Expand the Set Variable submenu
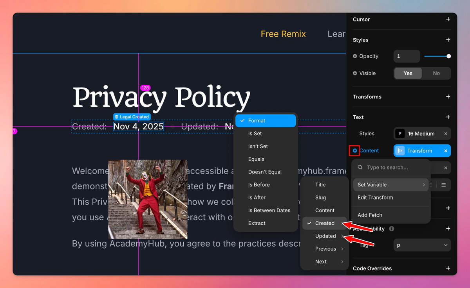The height and width of the screenshot is (288, 470). pyautogui.click(x=390, y=184)
